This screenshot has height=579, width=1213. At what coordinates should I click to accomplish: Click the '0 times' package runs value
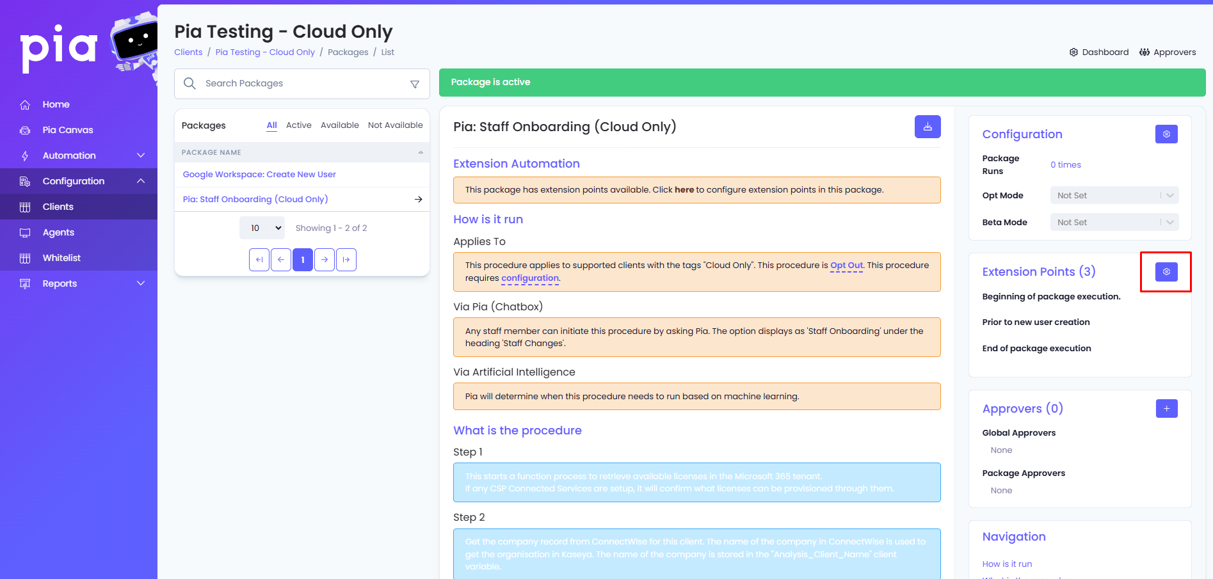coord(1065,165)
